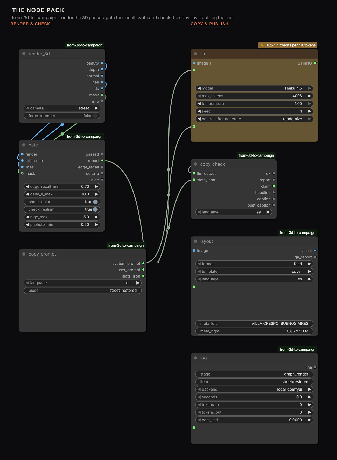Click the slots_json input socket on copy_check

pos(194,180)
